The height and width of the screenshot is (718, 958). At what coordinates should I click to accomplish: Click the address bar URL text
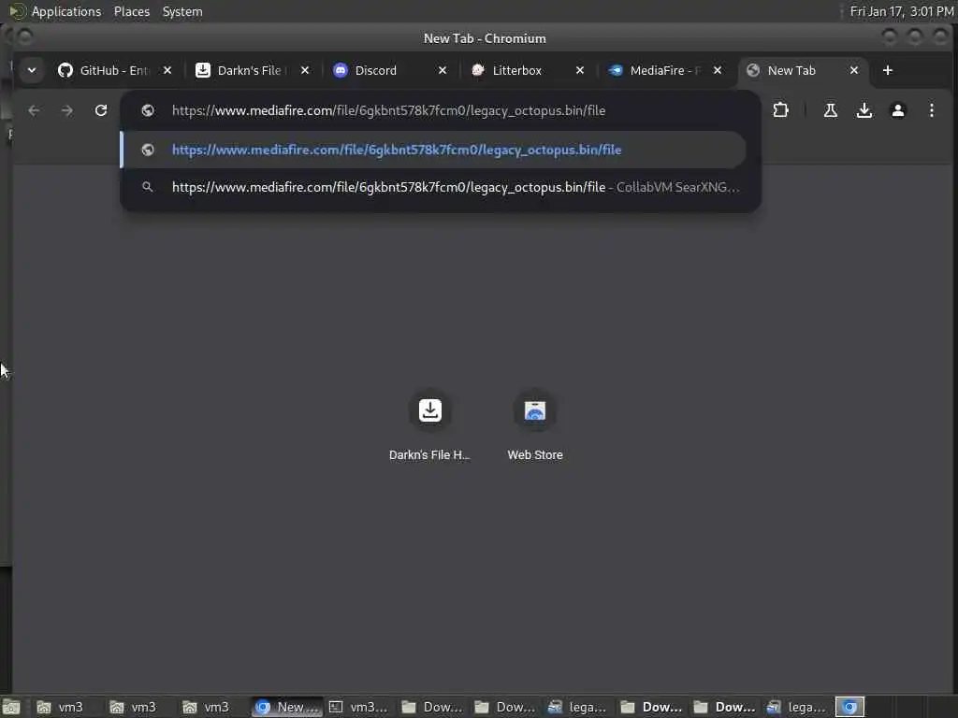pos(388,110)
